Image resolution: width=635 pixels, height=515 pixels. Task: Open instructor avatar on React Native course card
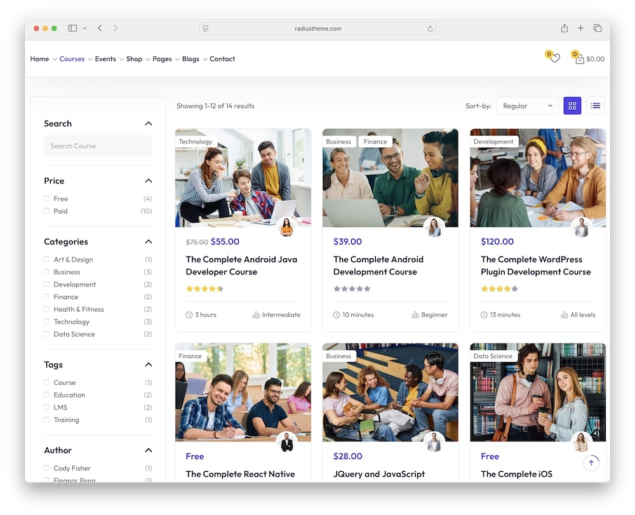(x=286, y=442)
